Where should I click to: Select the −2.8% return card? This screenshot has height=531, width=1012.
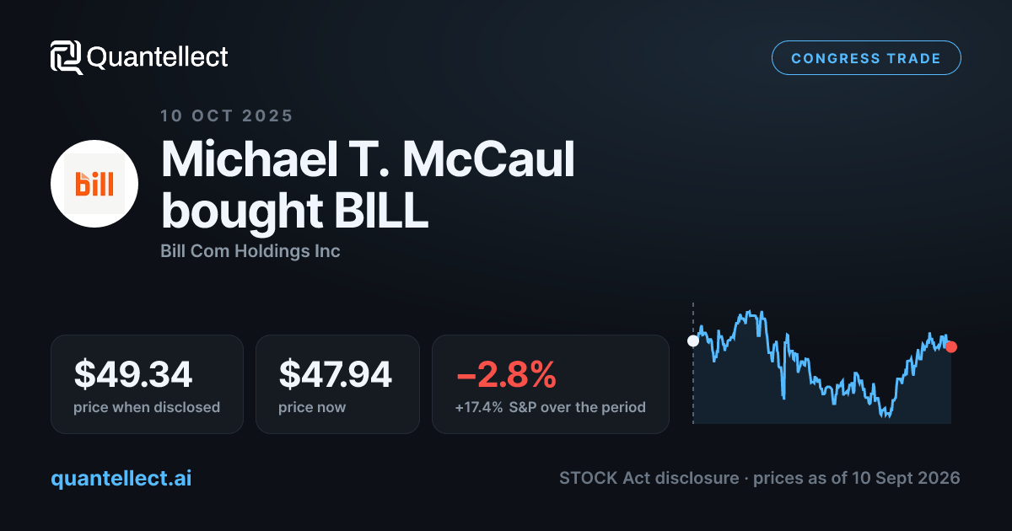(551, 384)
